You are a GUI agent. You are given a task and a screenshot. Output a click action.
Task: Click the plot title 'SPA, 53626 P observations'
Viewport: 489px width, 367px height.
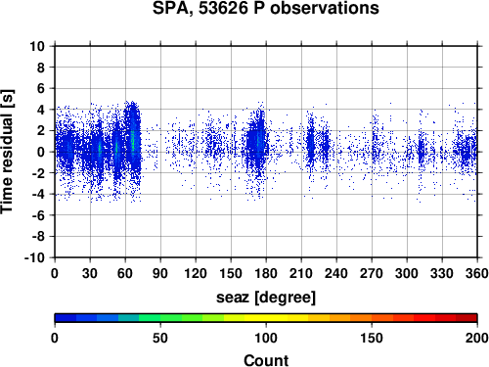tap(266, 8)
